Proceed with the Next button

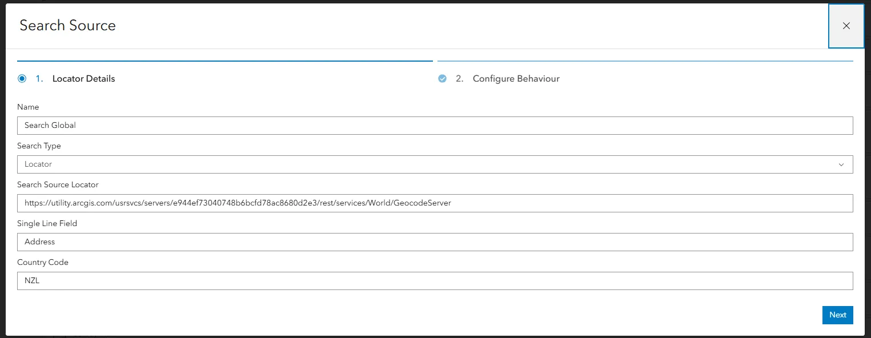pyautogui.click(x=838, y=315)
